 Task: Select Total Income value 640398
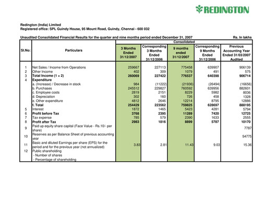click(x=213, y=76)
